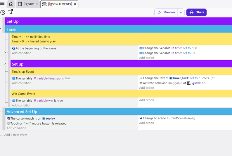Viewport: 232px width, 156px height.
Task: Expand the purple Set up subgroup
Action: tap(5, 64)
